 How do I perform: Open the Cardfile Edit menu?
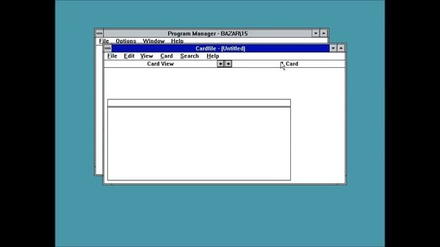click(x=129, y=56)
